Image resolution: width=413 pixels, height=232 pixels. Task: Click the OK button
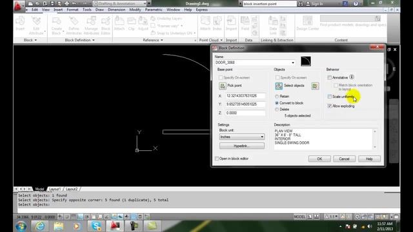point(319,159)
